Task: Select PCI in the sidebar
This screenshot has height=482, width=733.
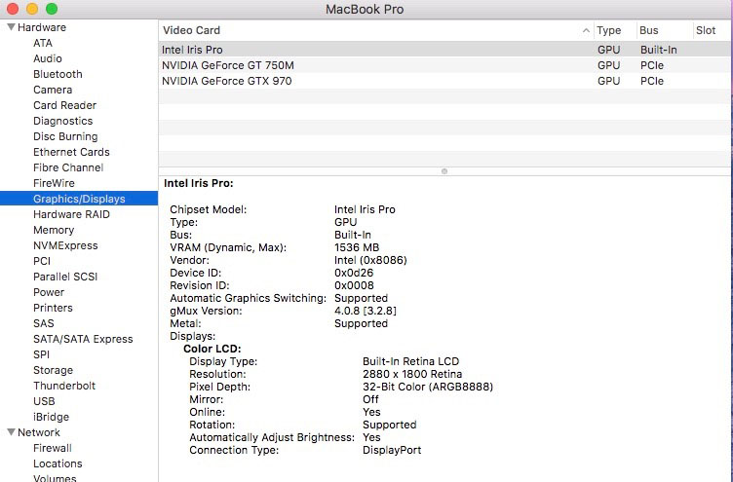Action: point(42,261)
